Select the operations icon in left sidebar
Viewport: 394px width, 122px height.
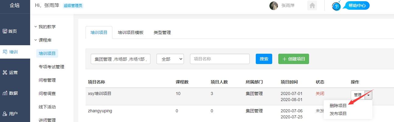pos(5,73)
